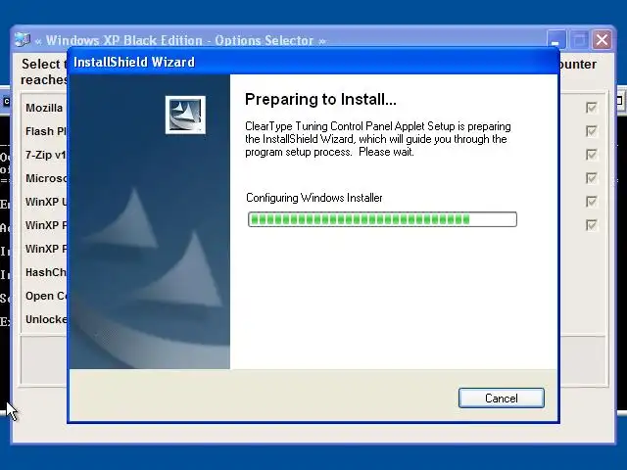Image resolution: width=627 pixels, height=470 pixels.
Task: Toggle the checkbox in the 7-Zip row
Action: click(x=592, y=155)
